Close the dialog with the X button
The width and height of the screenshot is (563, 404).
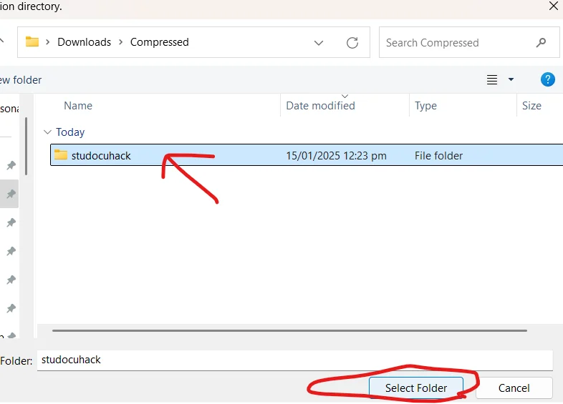(x=553, y=6)
